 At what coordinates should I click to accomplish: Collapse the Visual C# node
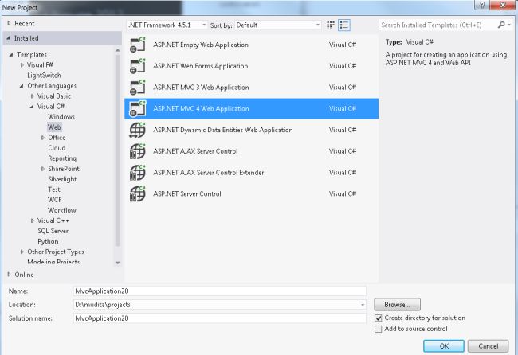32,107
